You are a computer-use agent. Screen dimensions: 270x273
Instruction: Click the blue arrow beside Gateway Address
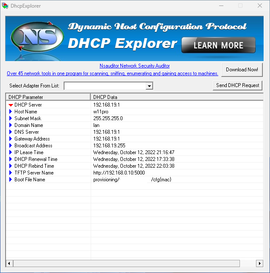click(11, 139)
